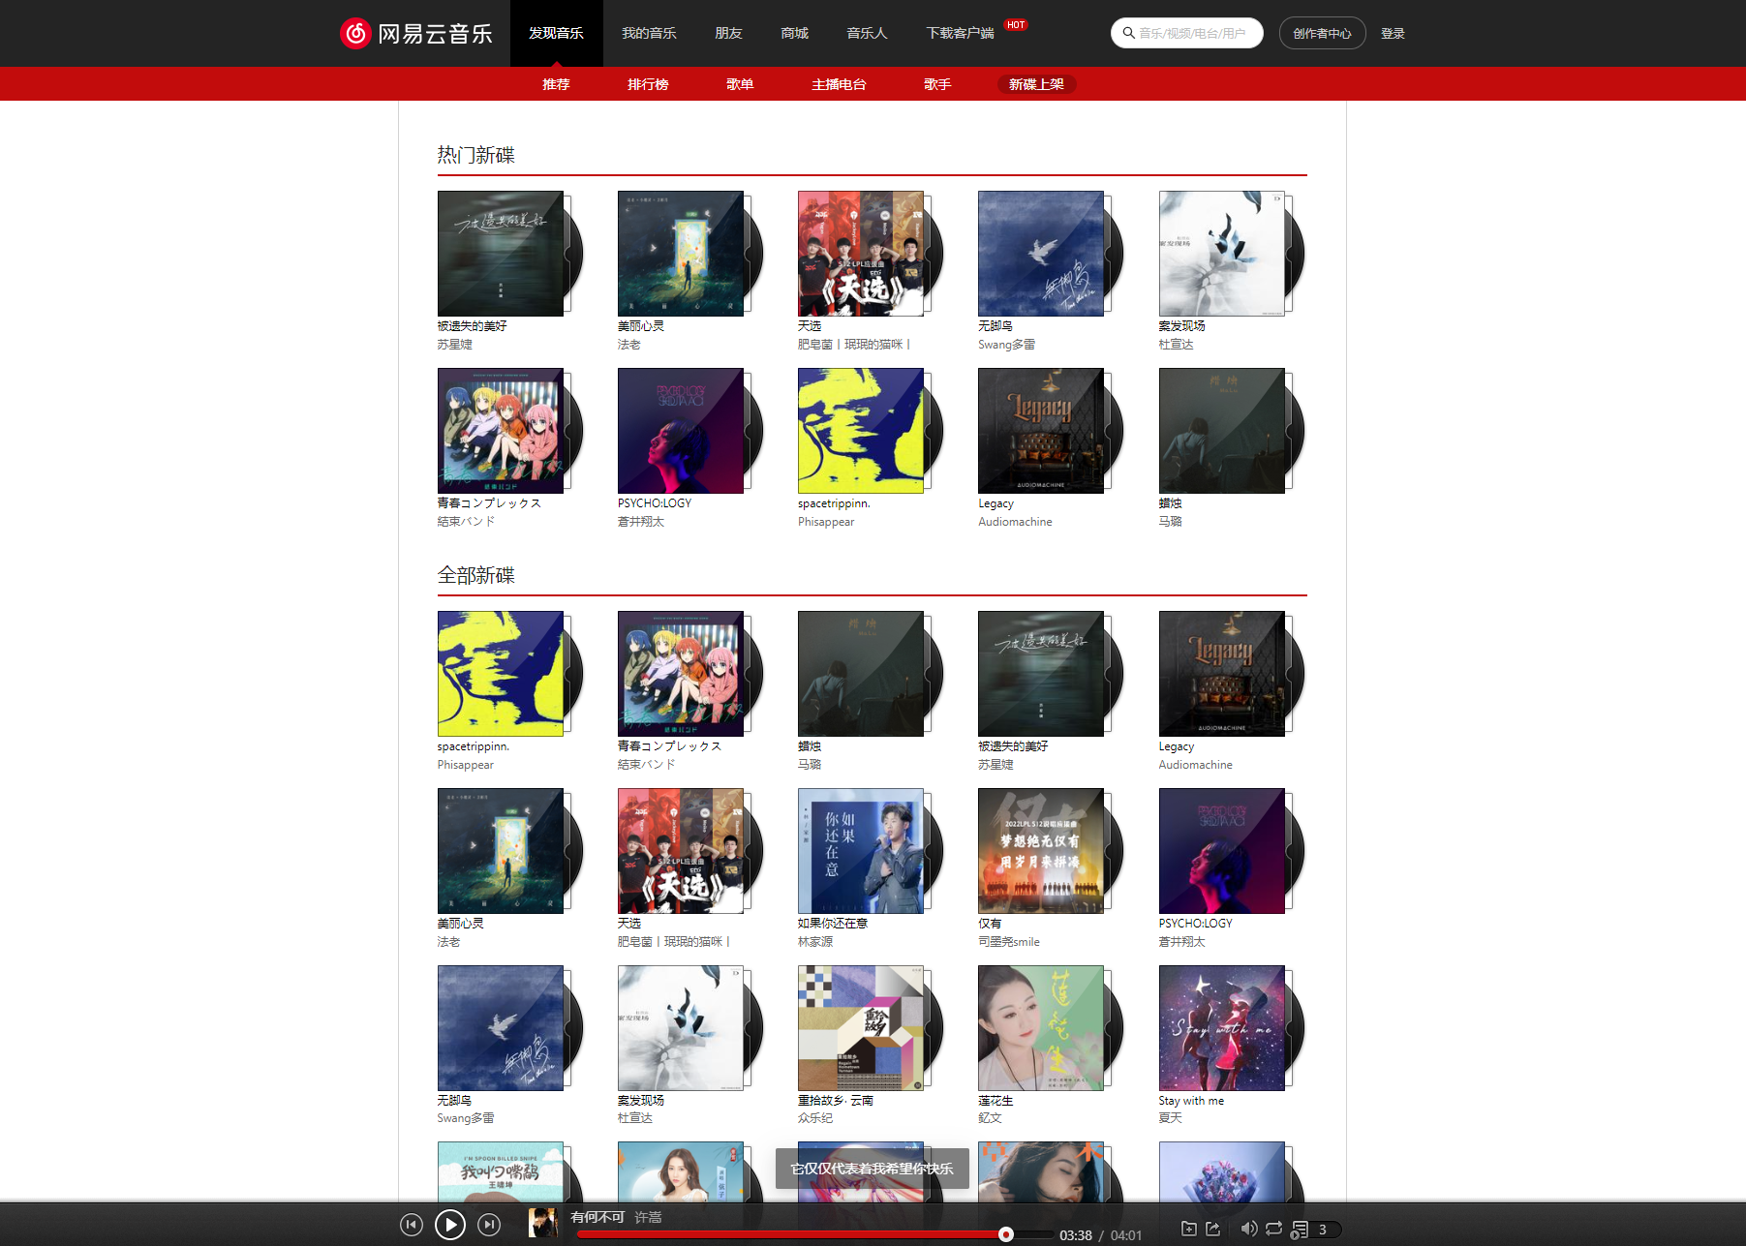Switch to the 主播电台 sub-tab
The width and height of the screenshot is (1746, 1246).
click(839, 84)
